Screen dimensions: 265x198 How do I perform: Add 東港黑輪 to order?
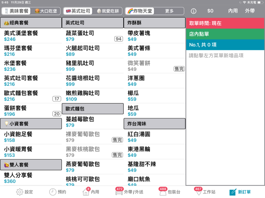tap(155, 152)
